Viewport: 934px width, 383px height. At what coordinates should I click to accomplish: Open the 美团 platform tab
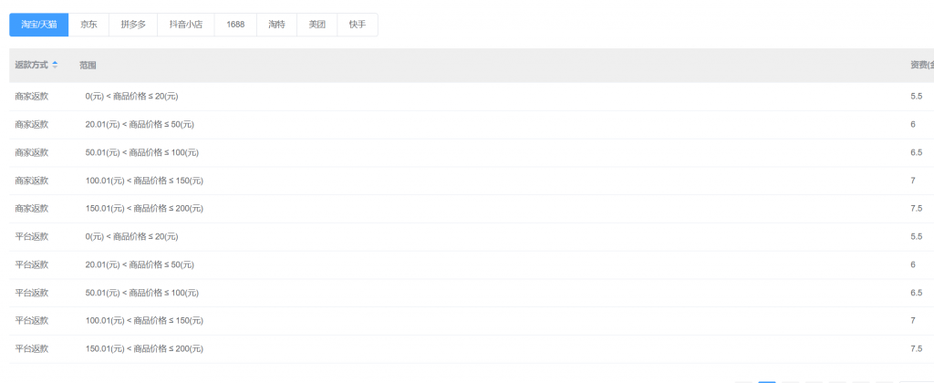click(317, 25)
